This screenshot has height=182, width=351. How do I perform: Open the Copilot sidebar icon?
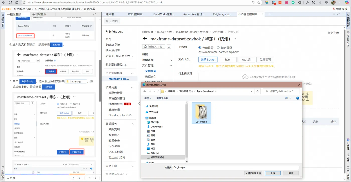(x=347, y=2)
